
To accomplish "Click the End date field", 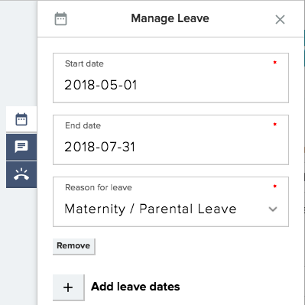I will [170, 140].
